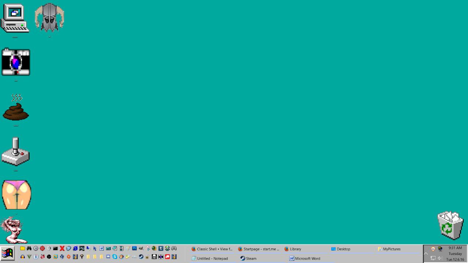Click the yellow monitor tray icon

click(x=440, y=249)
